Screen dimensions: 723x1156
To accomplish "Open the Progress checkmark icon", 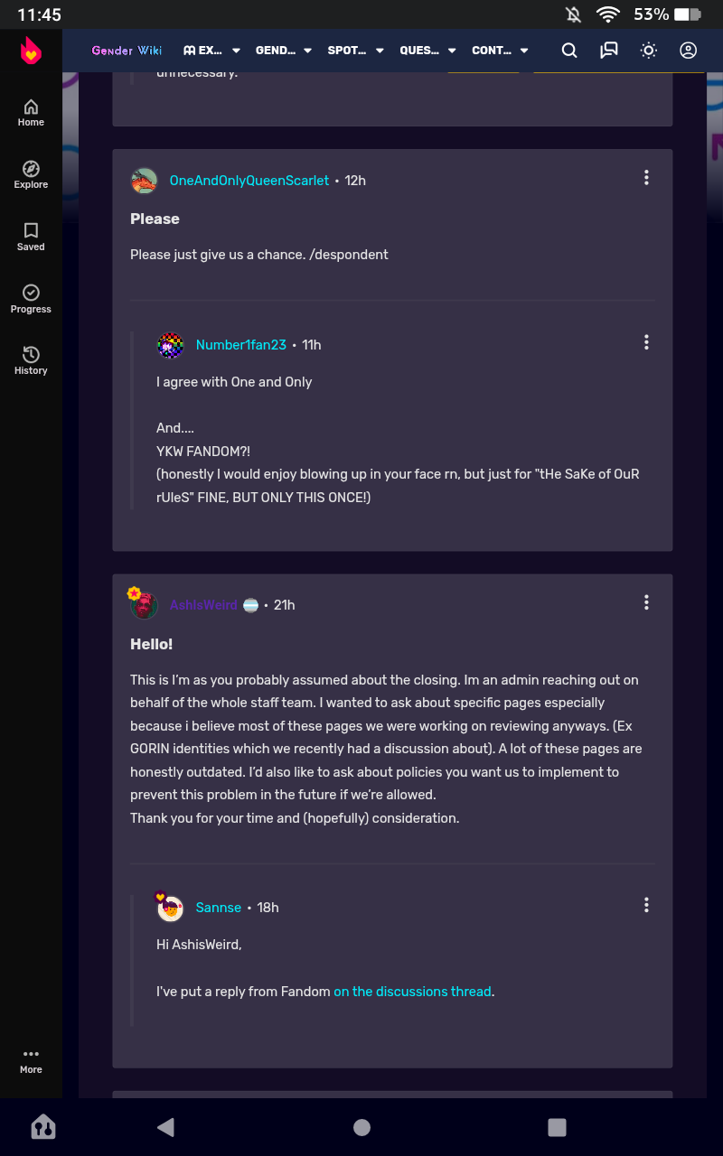I will (x=31, y=300).
